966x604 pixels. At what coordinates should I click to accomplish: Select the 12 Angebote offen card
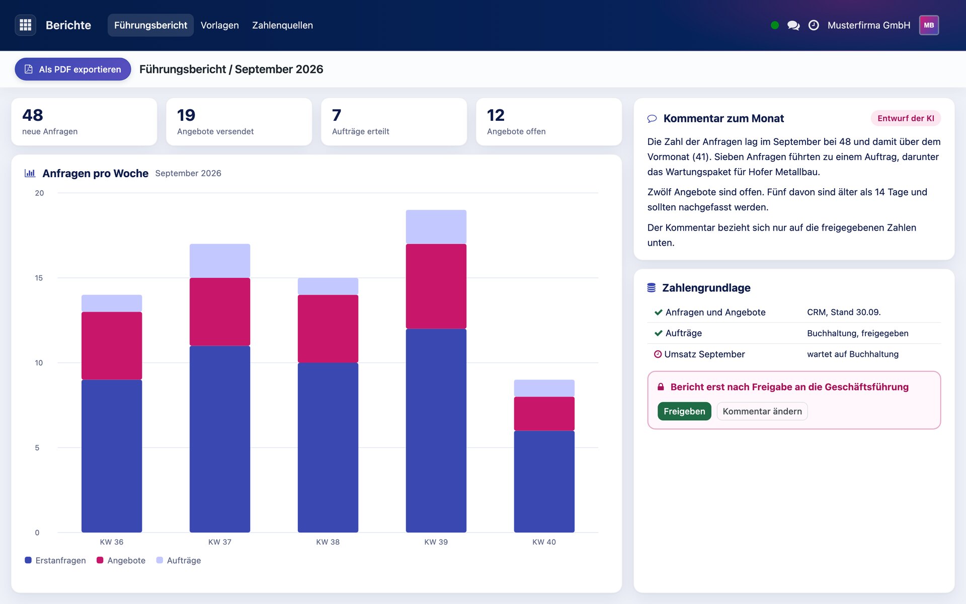pos(549,122)
